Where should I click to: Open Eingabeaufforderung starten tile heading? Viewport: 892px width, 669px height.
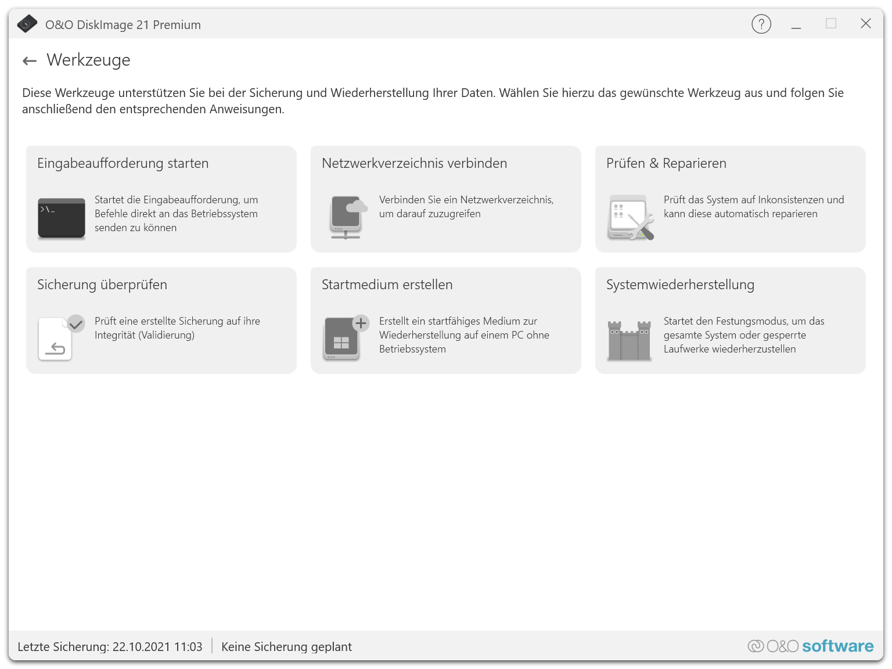click(123, 163)
